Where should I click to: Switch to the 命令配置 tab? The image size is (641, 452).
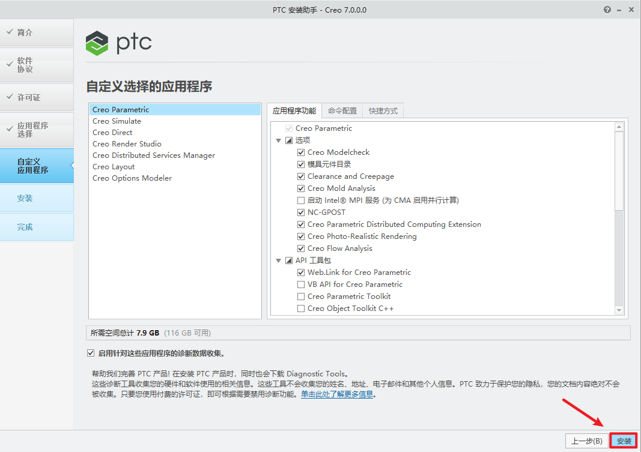click(341, 110)
